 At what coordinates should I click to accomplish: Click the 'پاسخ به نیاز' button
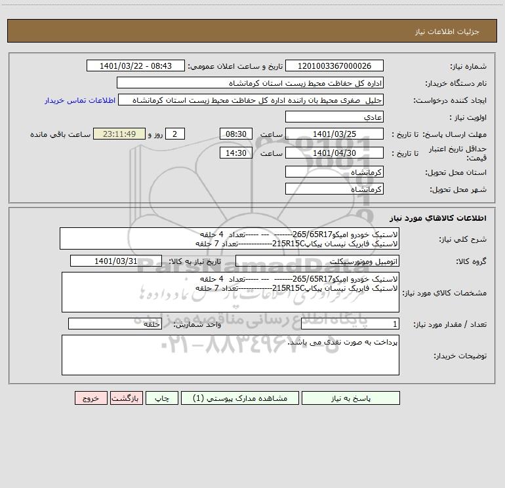tap(351, 398)
